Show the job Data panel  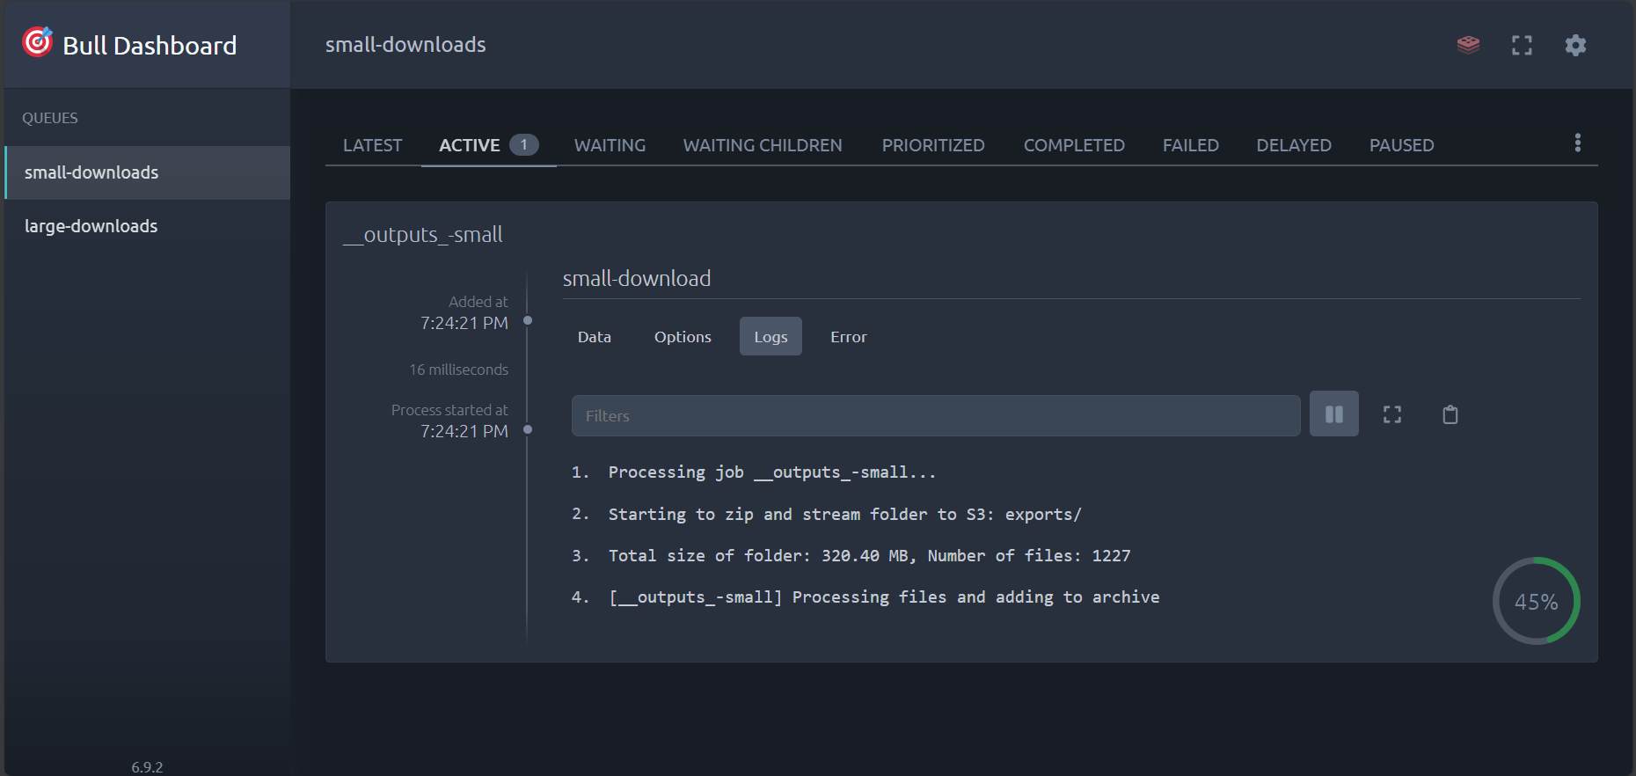click(x=594, y=337)
